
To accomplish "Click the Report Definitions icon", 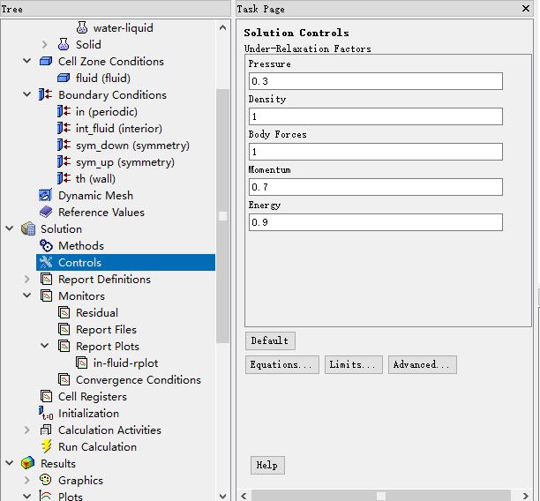I will [x=46, y=279].
